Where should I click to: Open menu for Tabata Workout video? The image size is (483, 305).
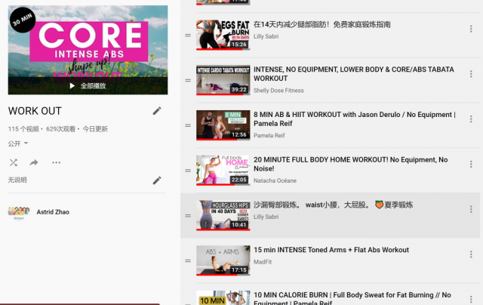click(471, 74)
